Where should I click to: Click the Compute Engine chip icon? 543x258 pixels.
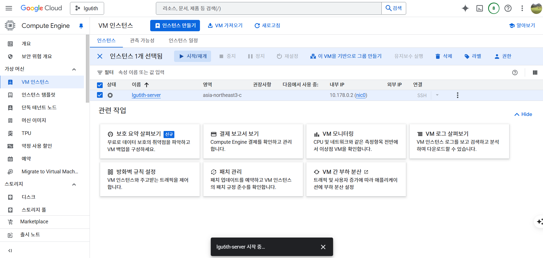10,26
